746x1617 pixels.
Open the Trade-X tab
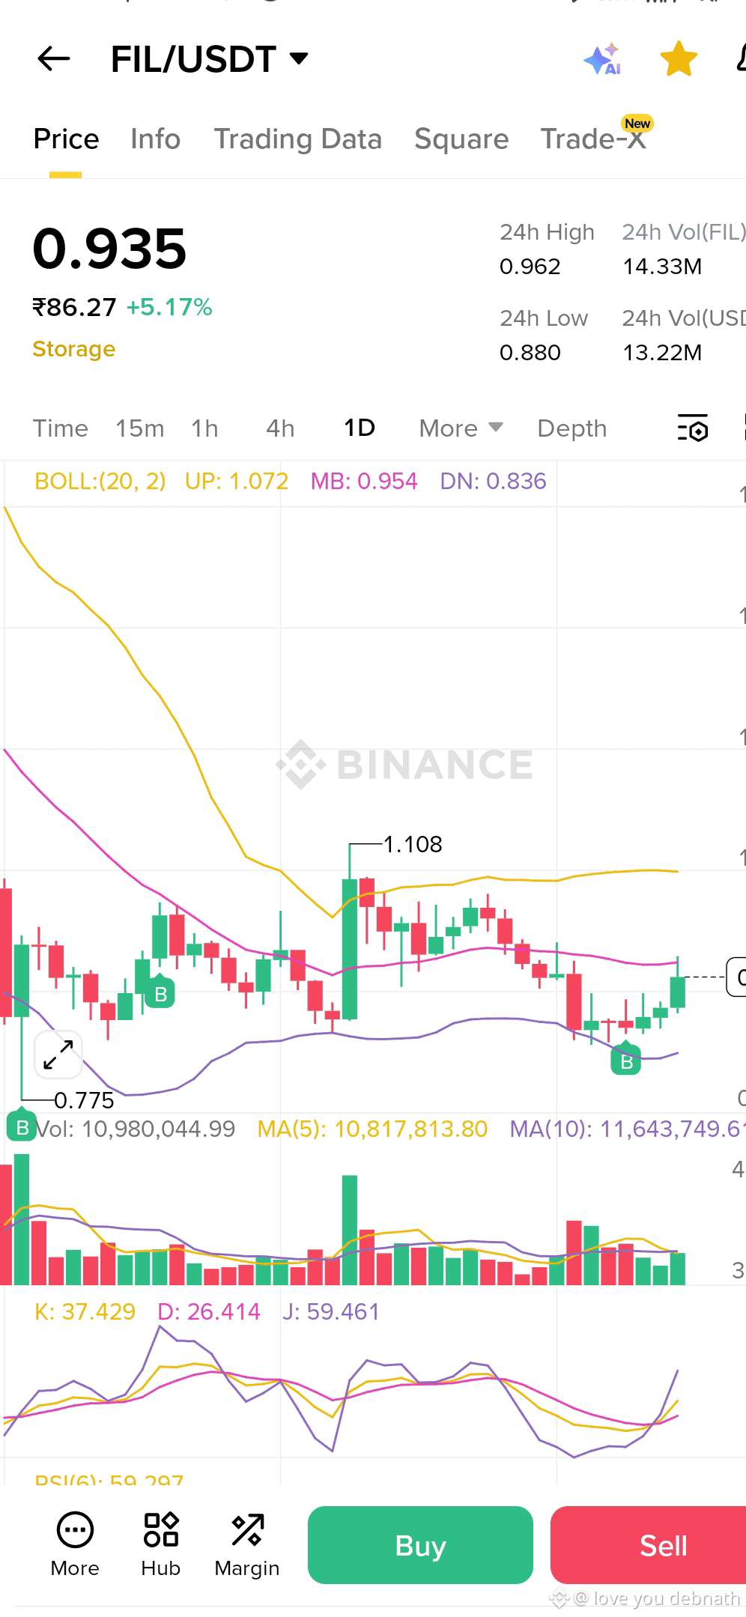tap(593, 139)
